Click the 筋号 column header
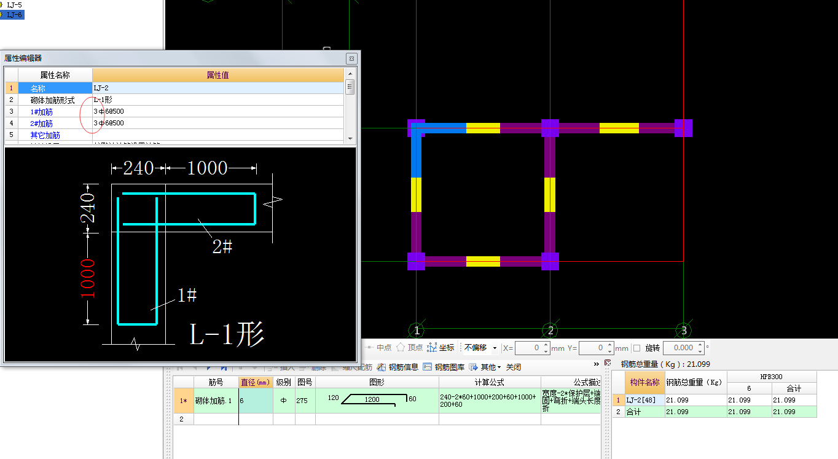 coord(216,382)
